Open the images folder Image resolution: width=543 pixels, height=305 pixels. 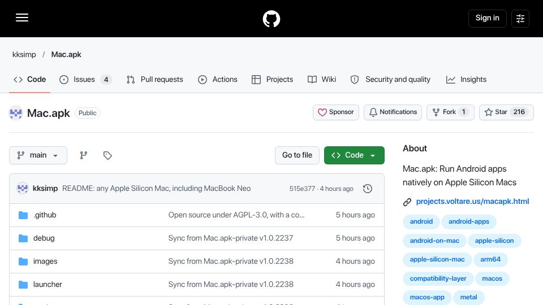45,262
